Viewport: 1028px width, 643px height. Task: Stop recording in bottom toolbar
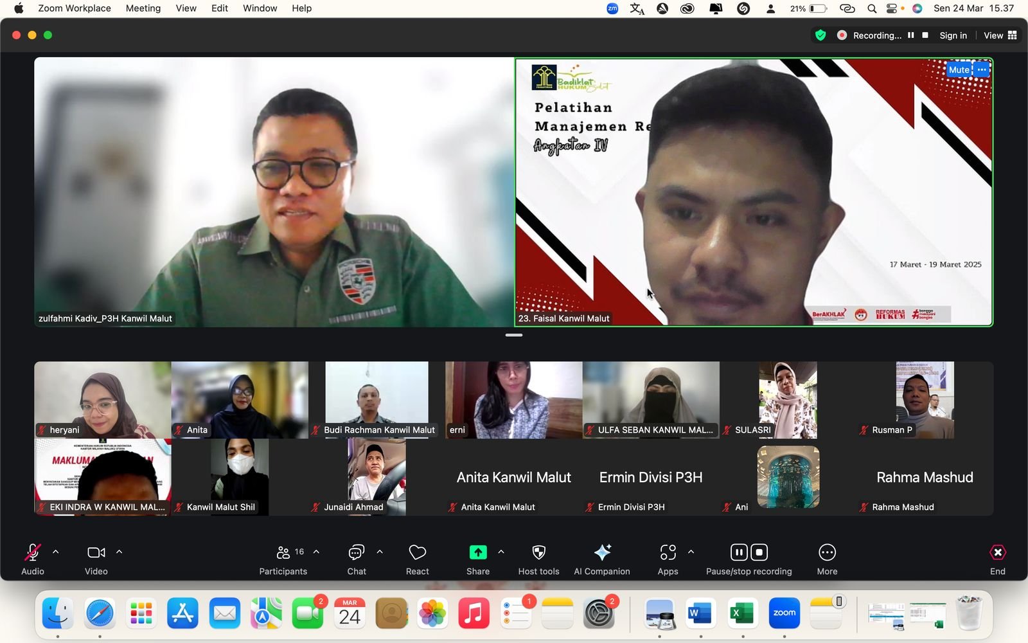click(x=759, y=552)
